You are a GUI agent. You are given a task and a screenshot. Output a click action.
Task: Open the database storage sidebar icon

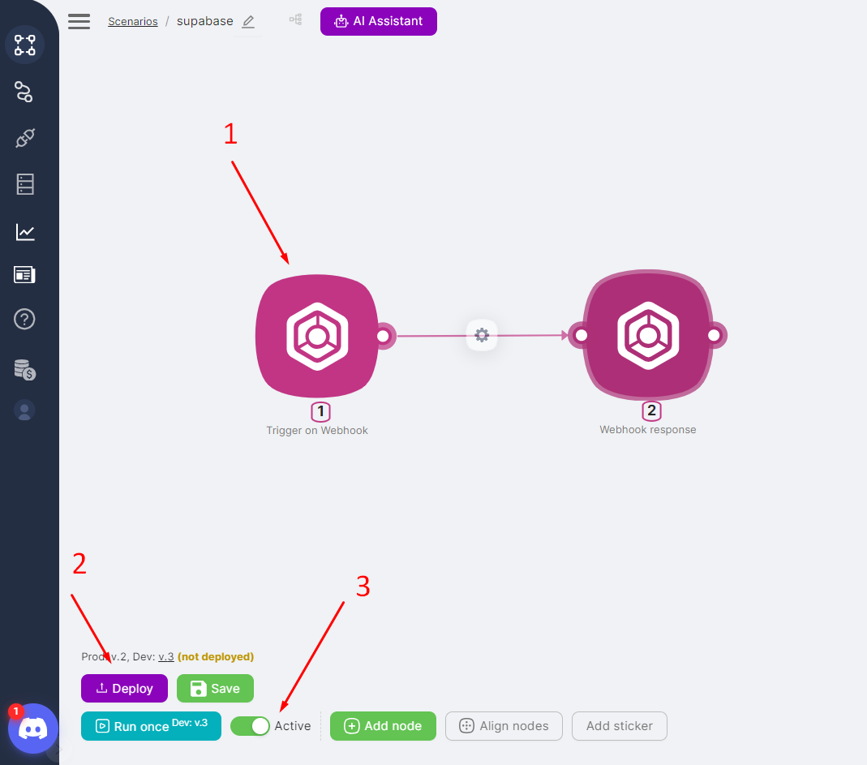click(x=24, y=185)
